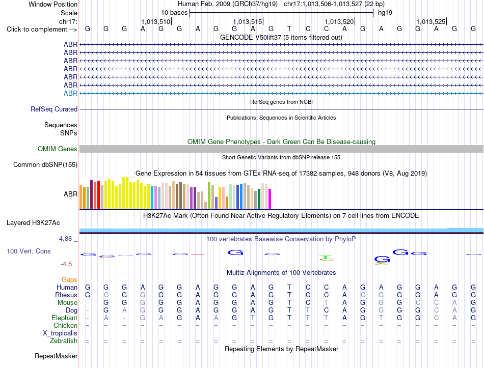Click the '10 bases' scale label

point(174,13)
